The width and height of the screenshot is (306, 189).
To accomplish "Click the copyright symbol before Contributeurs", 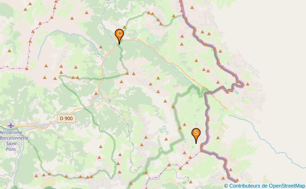I will pos(226,186).
